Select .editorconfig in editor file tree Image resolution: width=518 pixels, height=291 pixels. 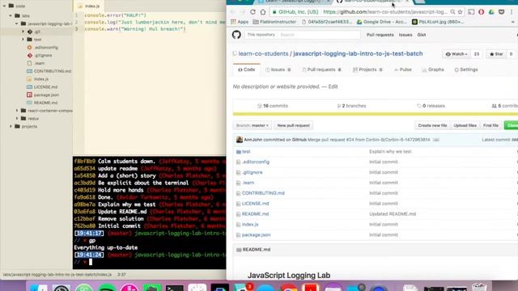click(x=46, y=48)
